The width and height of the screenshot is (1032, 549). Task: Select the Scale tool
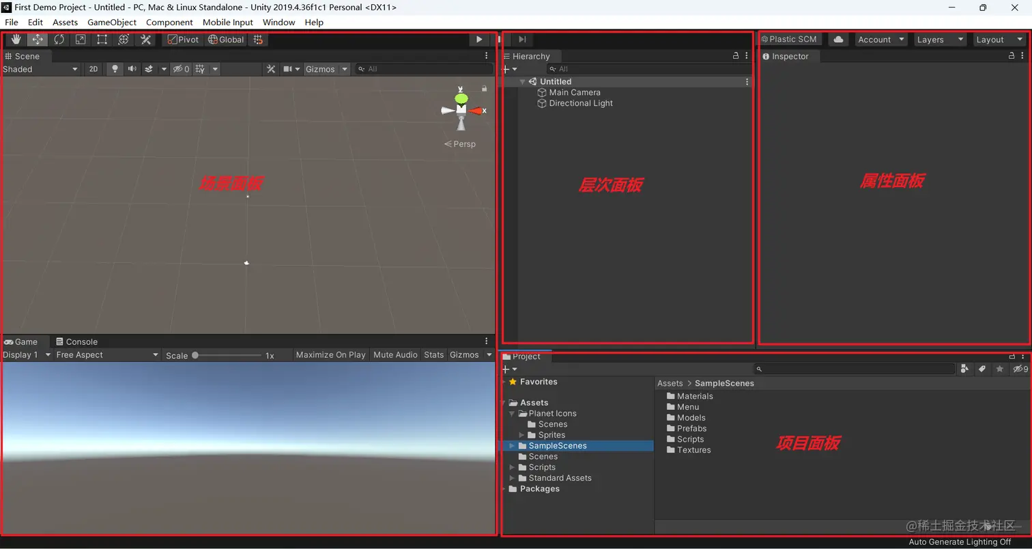81,40
